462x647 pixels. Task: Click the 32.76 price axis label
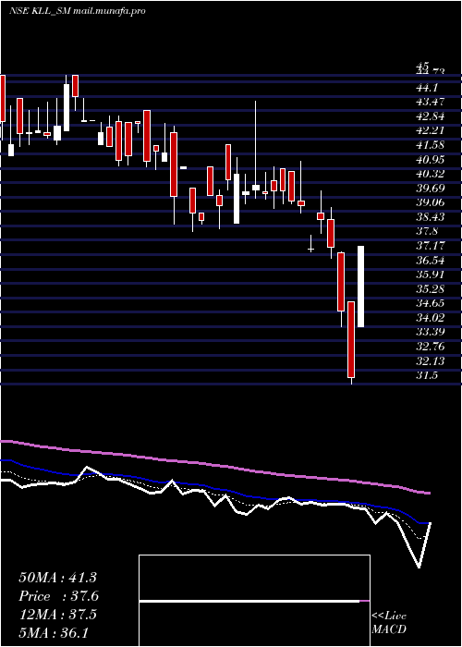431,347
